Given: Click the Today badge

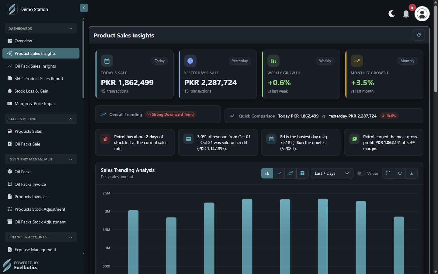Looking at the screenshot, I should (160, 61).
